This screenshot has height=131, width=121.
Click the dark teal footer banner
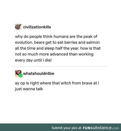pyautogui.click(x=60, y=127)
